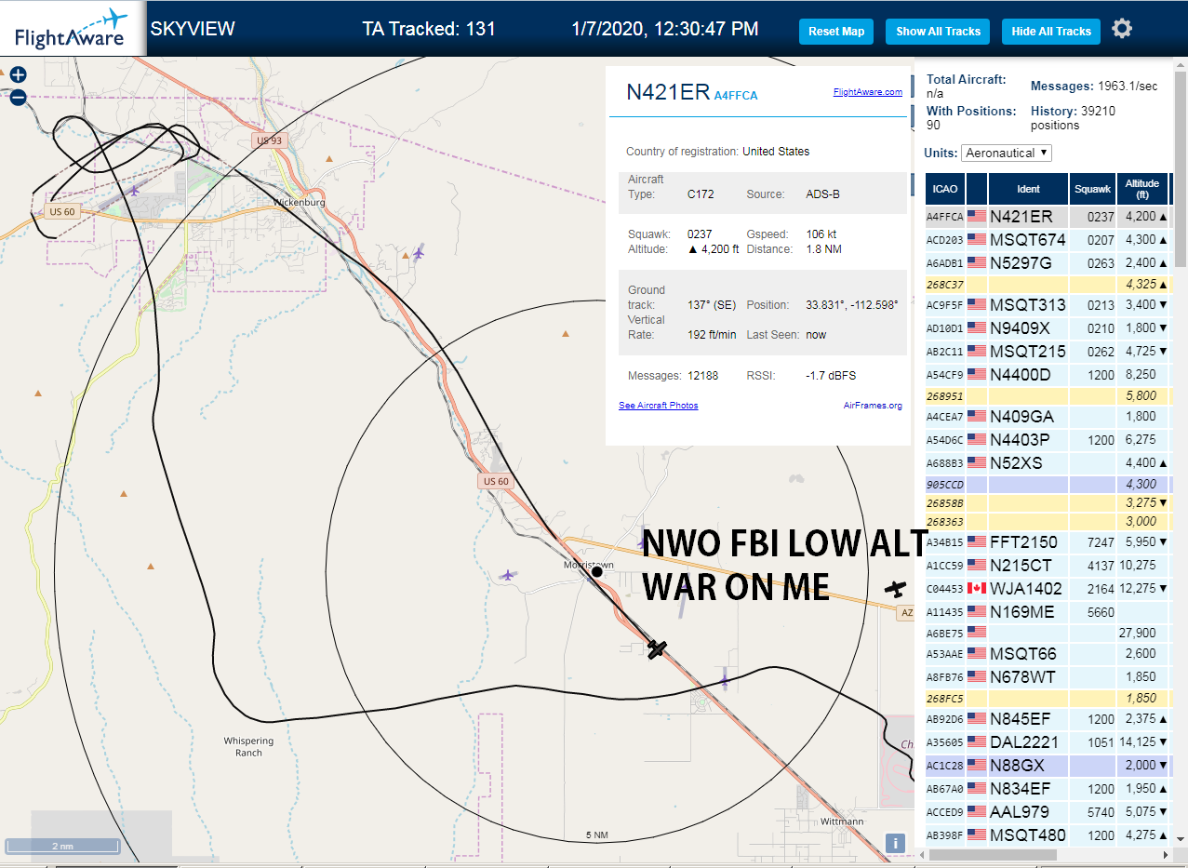The image size is (1188, 868).
Task: Sort table by Altitude column header
Action: click(1141, 189)
